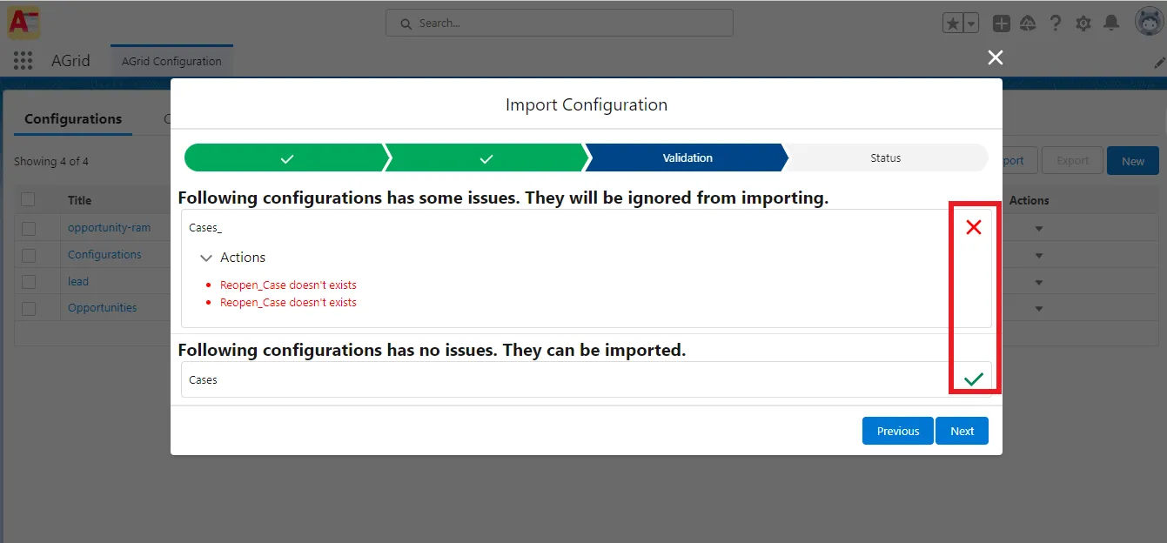Open the Salesforce App Launcher waffle icon

coord(22,59)
